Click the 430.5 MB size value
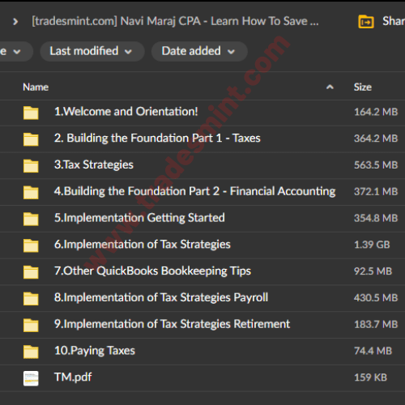 (376, 297)
